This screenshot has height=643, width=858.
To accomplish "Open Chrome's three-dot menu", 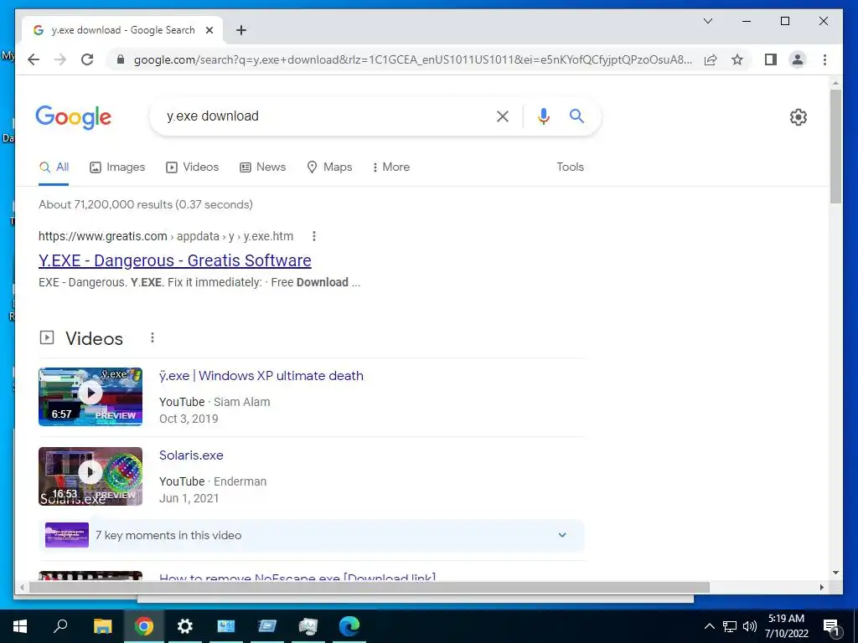I will coord(824,59).
